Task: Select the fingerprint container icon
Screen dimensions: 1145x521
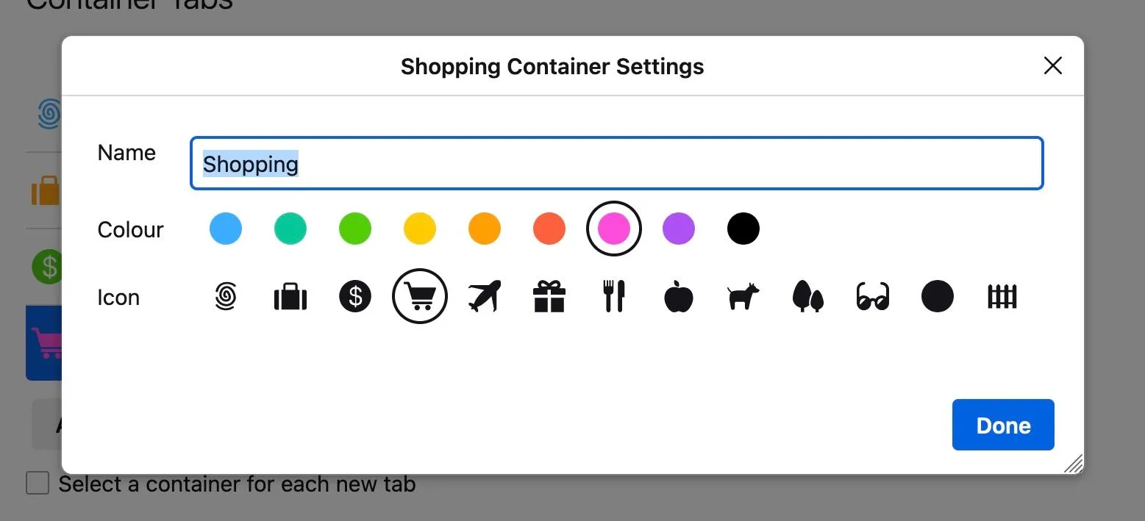Action: click(x=226, y=297)
